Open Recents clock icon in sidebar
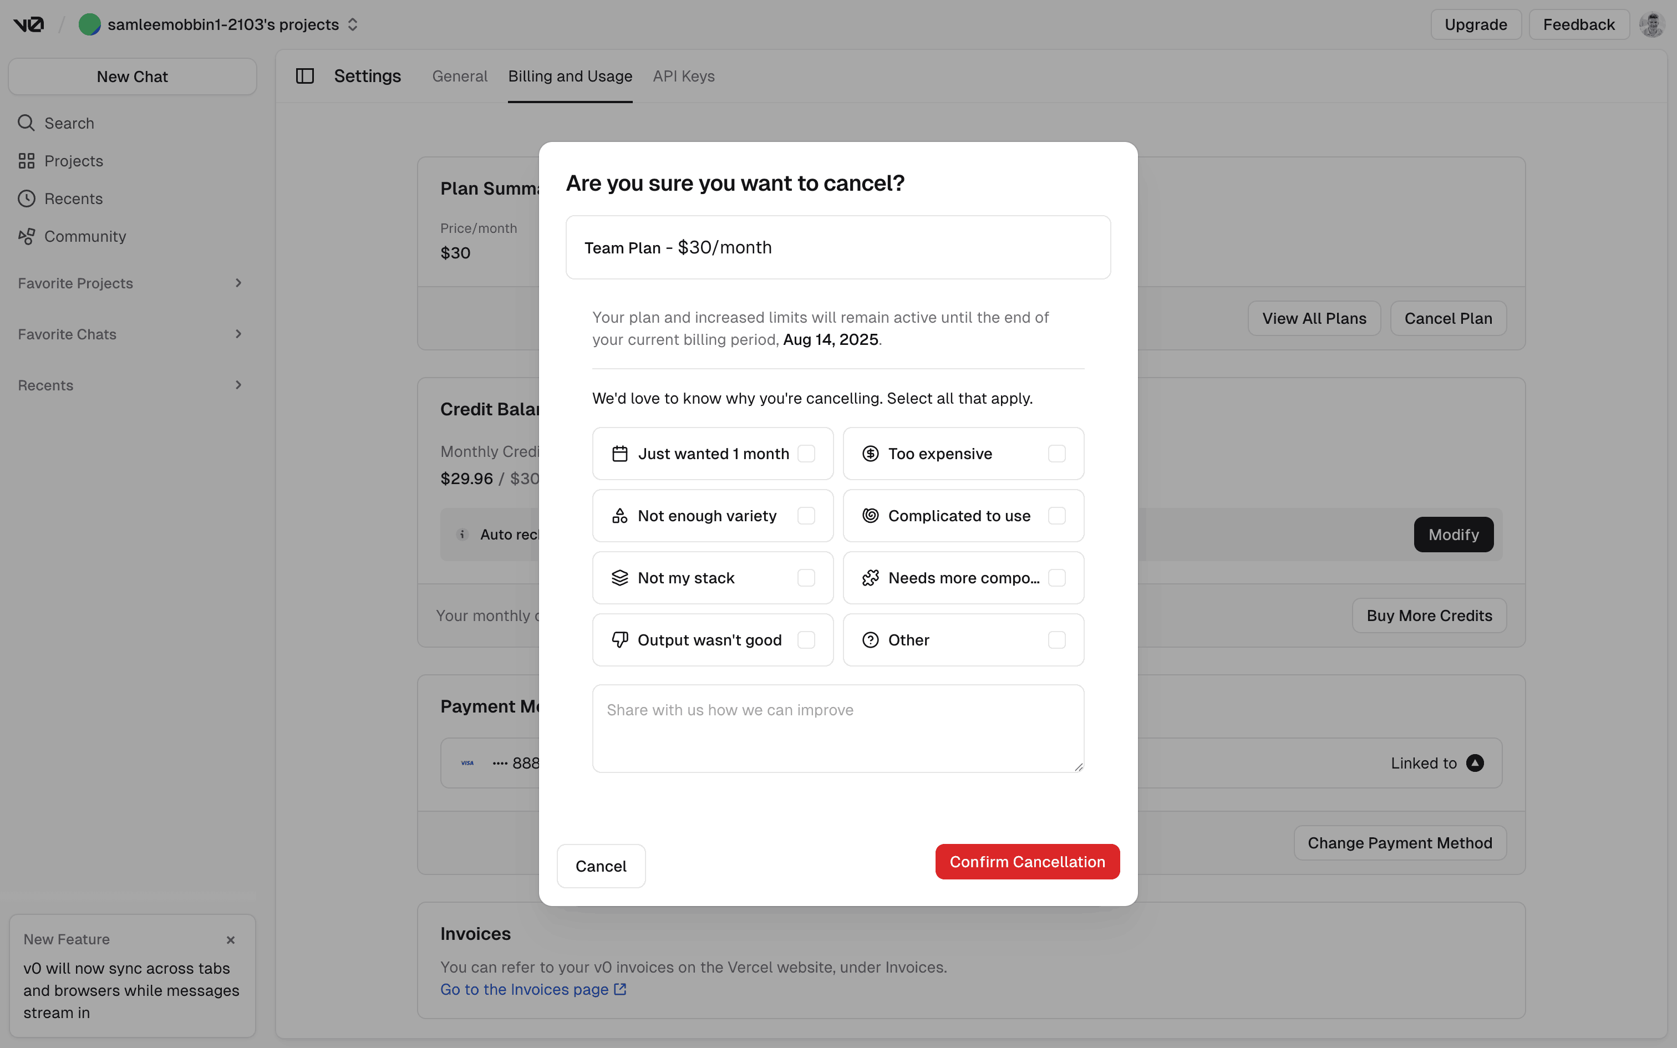Viewport: 1677px width, 1048px height. click(26, 199)
